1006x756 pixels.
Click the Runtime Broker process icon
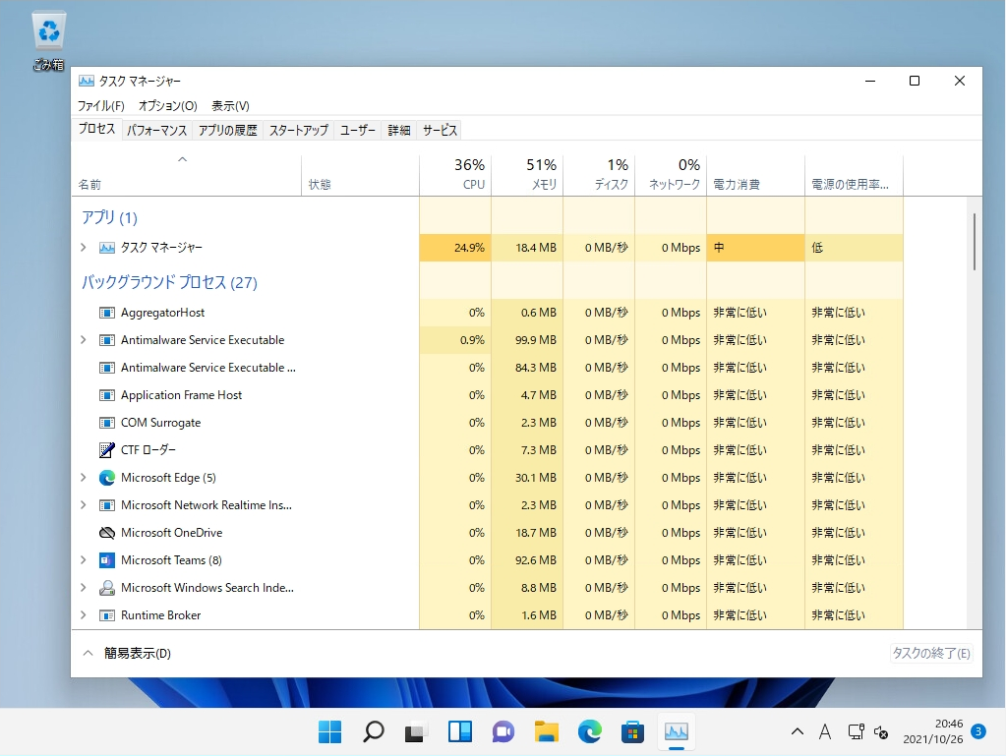click(106, 615)
